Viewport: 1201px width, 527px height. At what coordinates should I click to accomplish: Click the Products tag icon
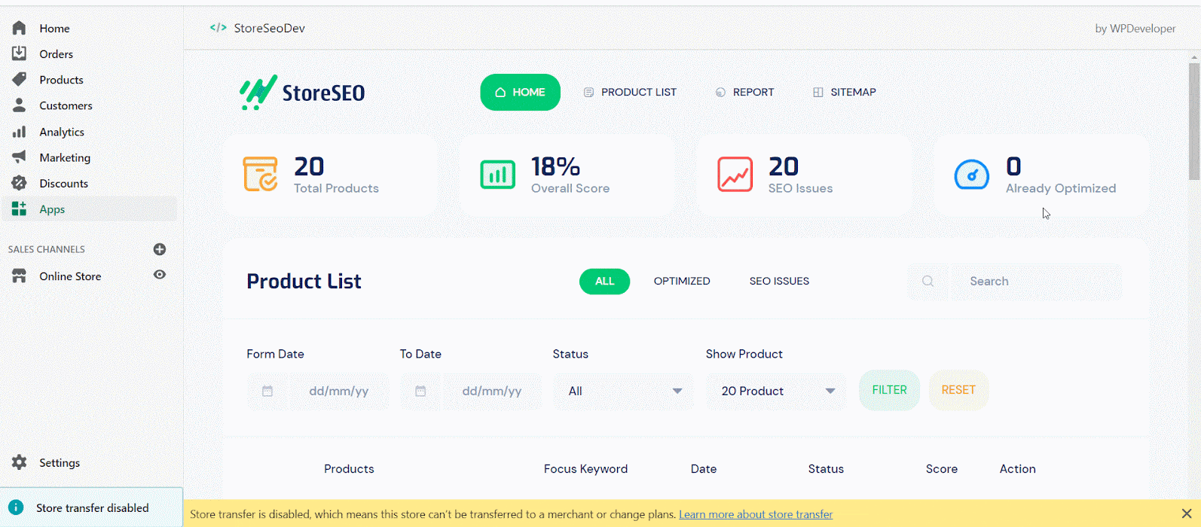coord(20,79)
